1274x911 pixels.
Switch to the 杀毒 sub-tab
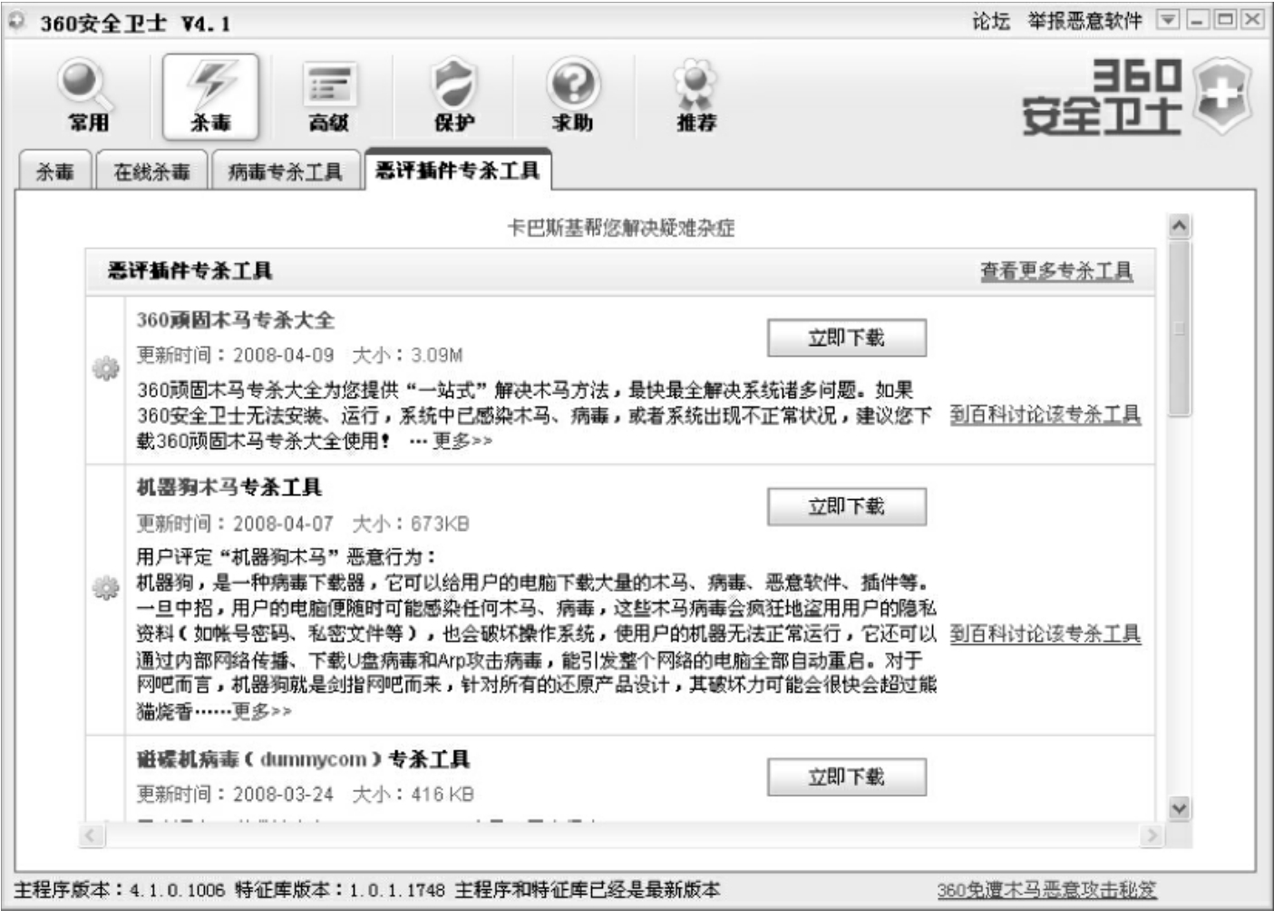[x=54, y=171]
